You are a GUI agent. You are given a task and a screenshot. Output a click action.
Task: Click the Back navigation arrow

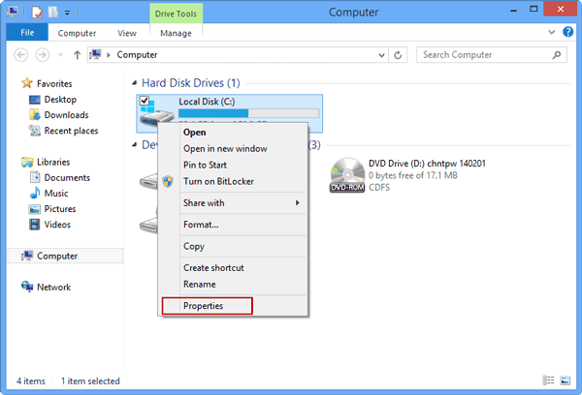(21, 55)
